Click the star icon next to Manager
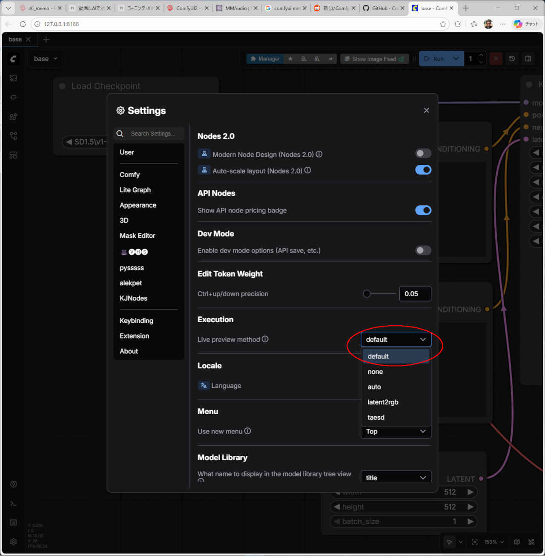 point(290,59)
